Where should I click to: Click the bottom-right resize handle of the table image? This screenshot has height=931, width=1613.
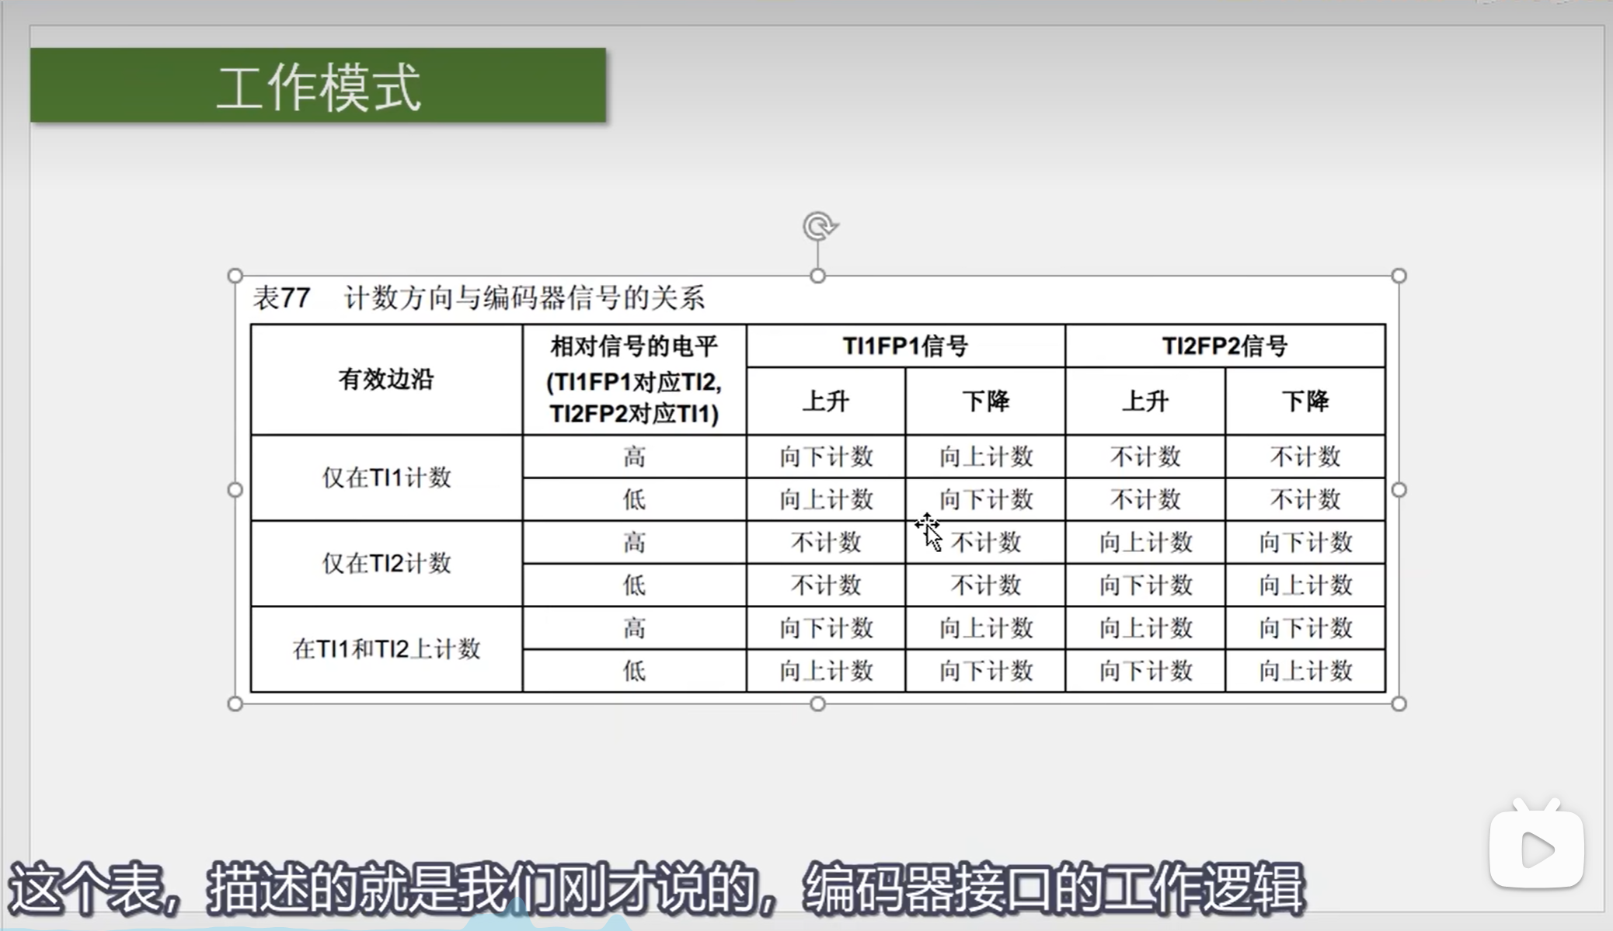pos(1399,703)
